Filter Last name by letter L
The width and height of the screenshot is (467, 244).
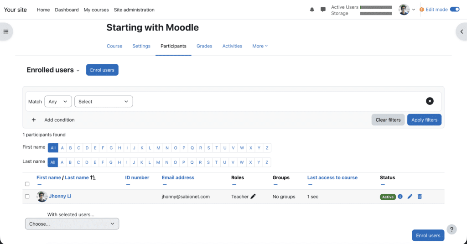tap(150, 162)
